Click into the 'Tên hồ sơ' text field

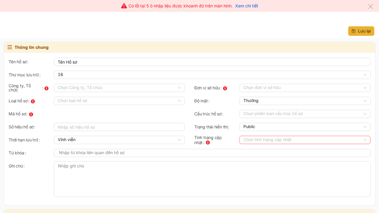212,62
